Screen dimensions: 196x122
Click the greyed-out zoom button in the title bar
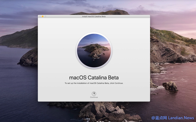click(45, 16)
